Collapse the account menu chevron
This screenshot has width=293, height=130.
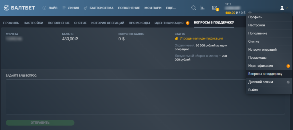287,8
